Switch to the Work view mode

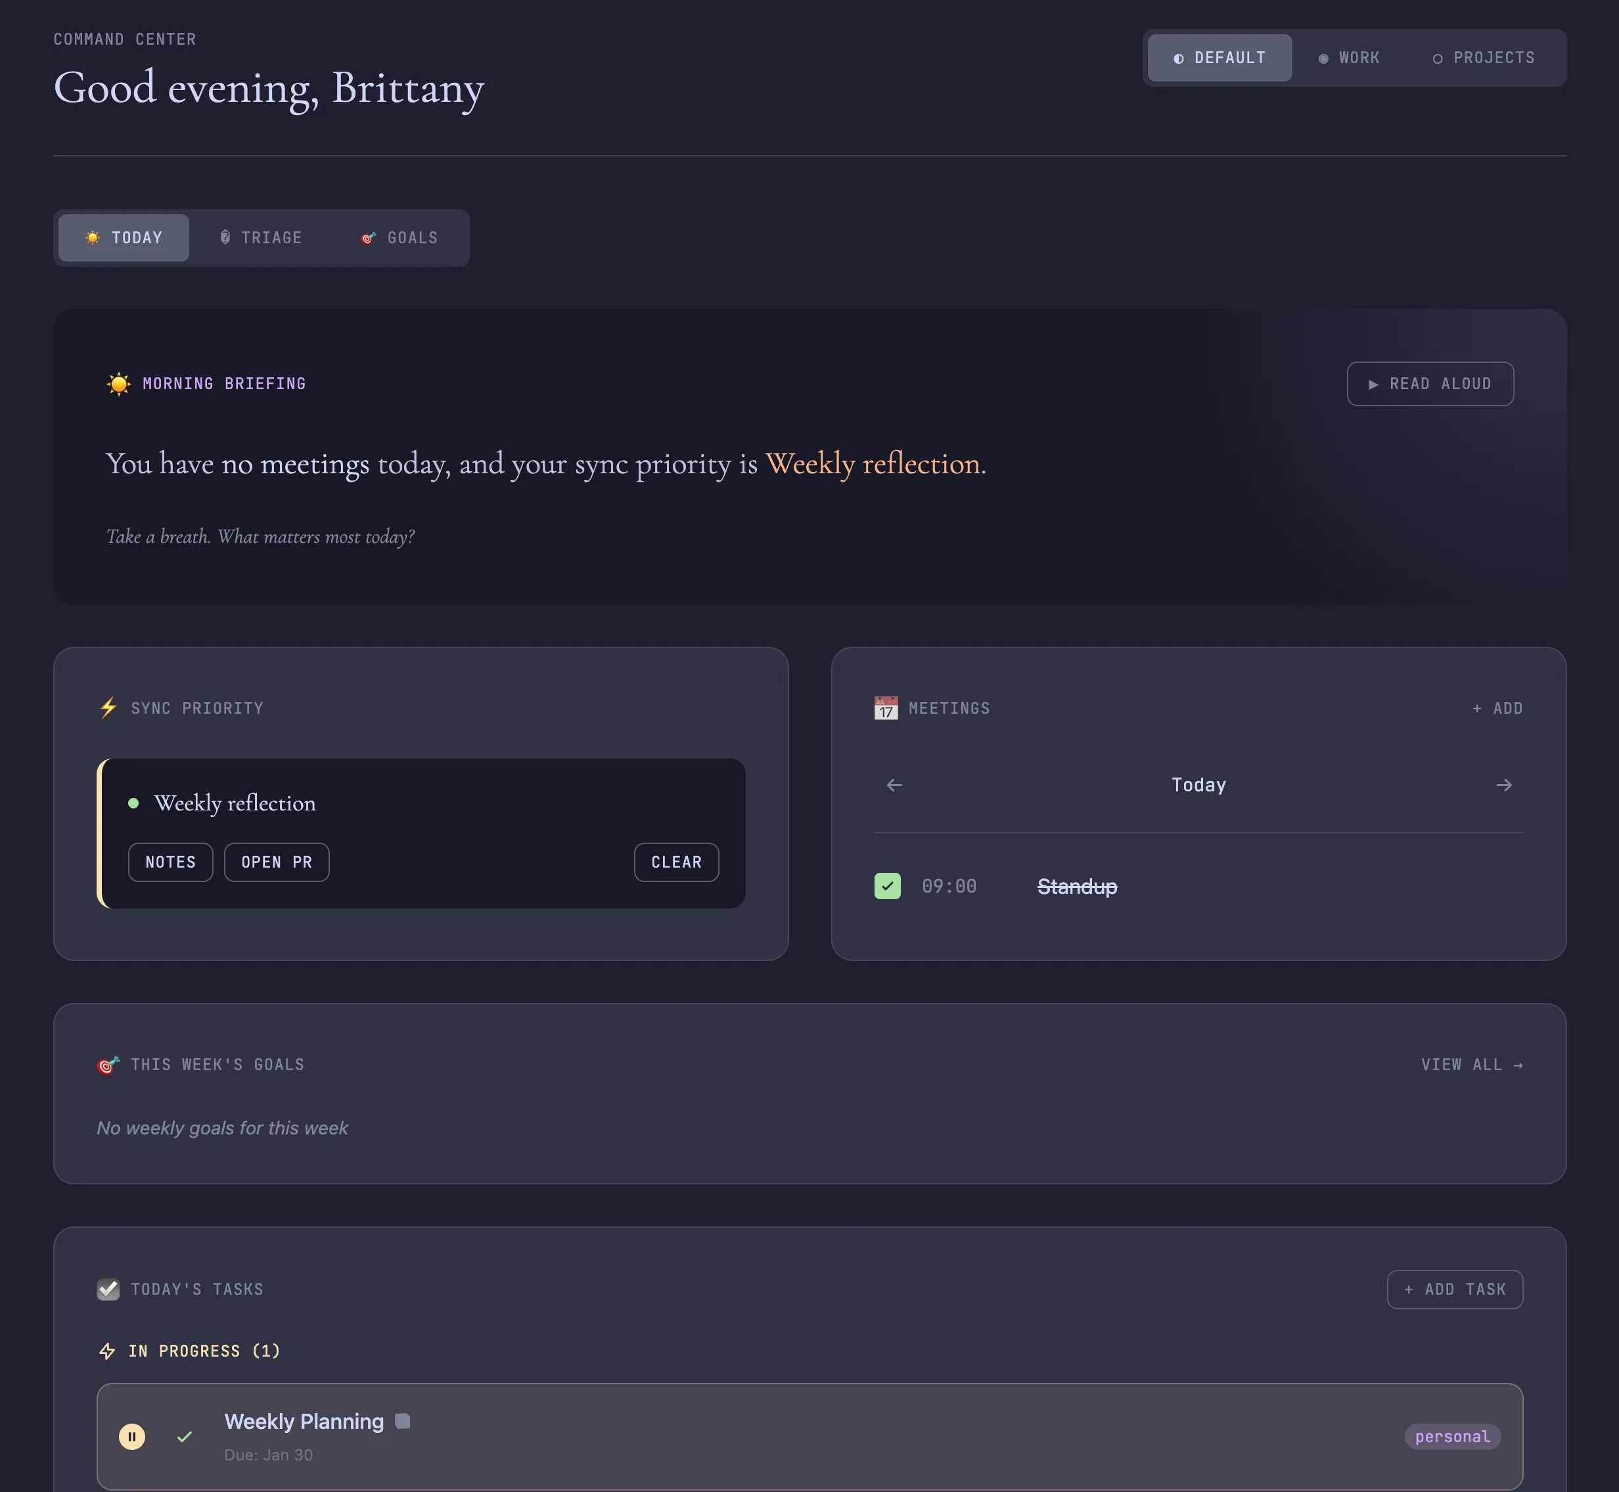pyautogui.click(x=1349, y=58)
